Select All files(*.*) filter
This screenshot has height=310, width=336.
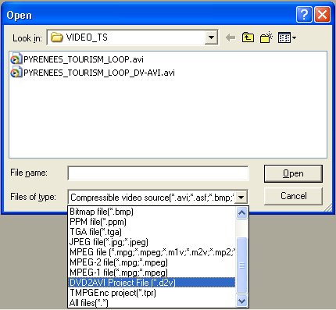[x=152, y=303]
